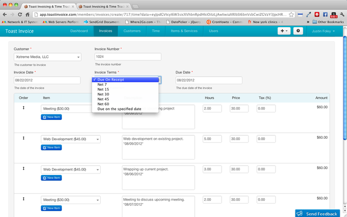Expand the first Web Development item dropdown
Screen dimensions: 347x217
pos(70,139)
